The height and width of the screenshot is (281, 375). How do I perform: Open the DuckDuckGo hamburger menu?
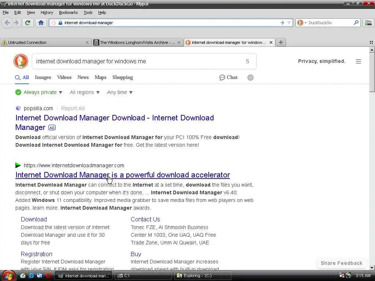358,61
